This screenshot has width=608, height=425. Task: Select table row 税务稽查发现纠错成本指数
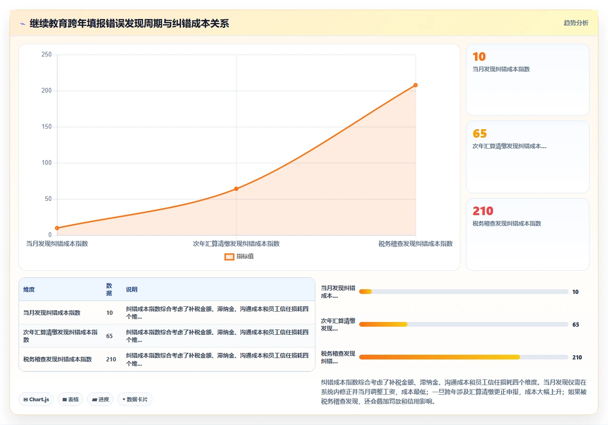point(167,359)
